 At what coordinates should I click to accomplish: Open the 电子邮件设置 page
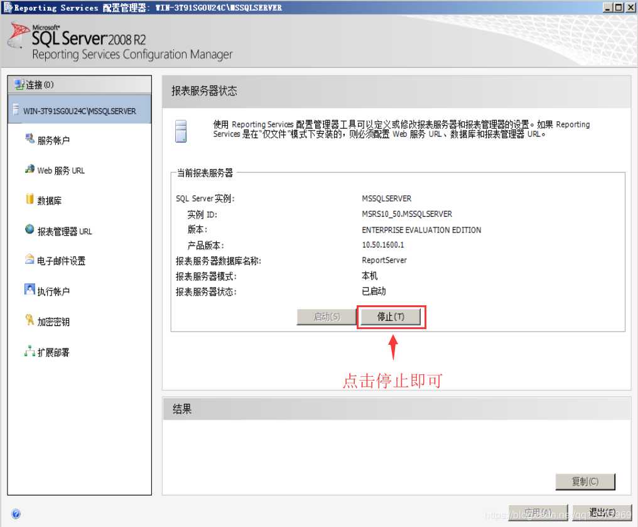pos(62,261)
